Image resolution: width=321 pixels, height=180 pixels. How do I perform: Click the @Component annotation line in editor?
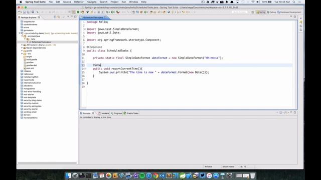[x=94, y=47]
